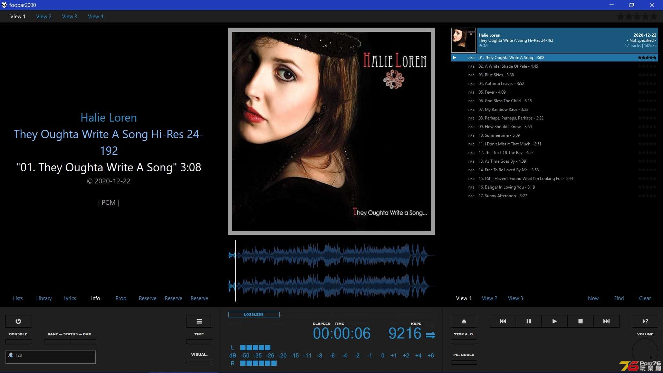Toggle the left PANE — STATUS — BAR indicator
Screen dimensions: 663x373
[57, 342]
